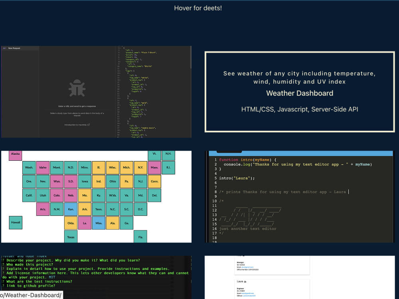Click the Hawaii tile on the map
Screen dimensions: 399x299
[16, 222]
